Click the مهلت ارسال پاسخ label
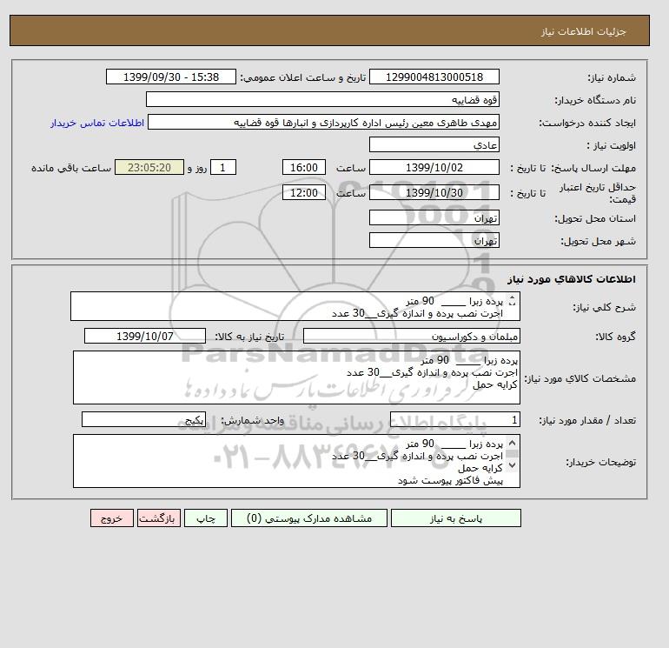This screenshot has height=648, width=669. [x=593, y=168]
